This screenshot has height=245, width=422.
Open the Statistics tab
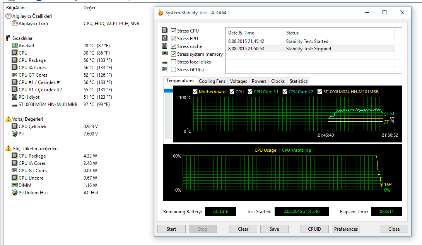coord(298,81)
